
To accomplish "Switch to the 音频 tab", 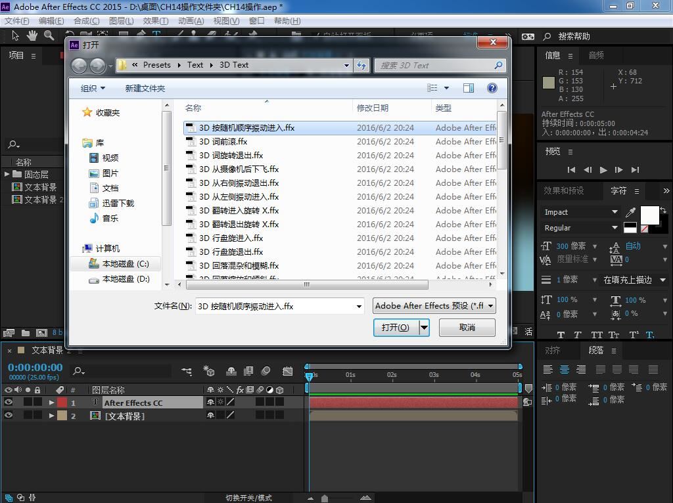I will point(595,55).
